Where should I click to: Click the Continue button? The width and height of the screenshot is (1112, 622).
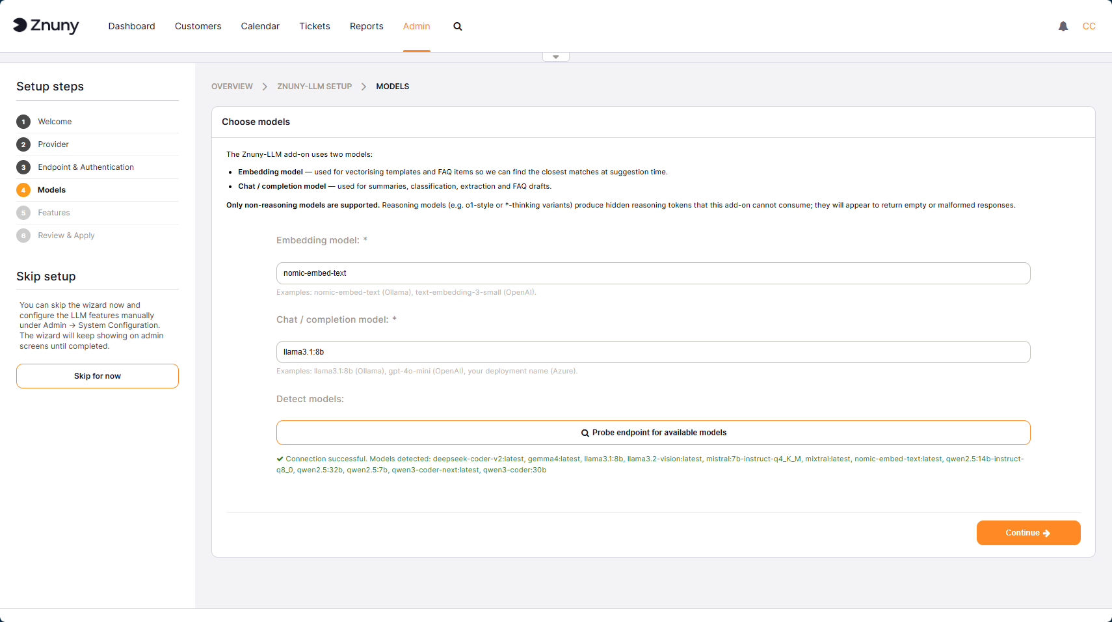1029,533
